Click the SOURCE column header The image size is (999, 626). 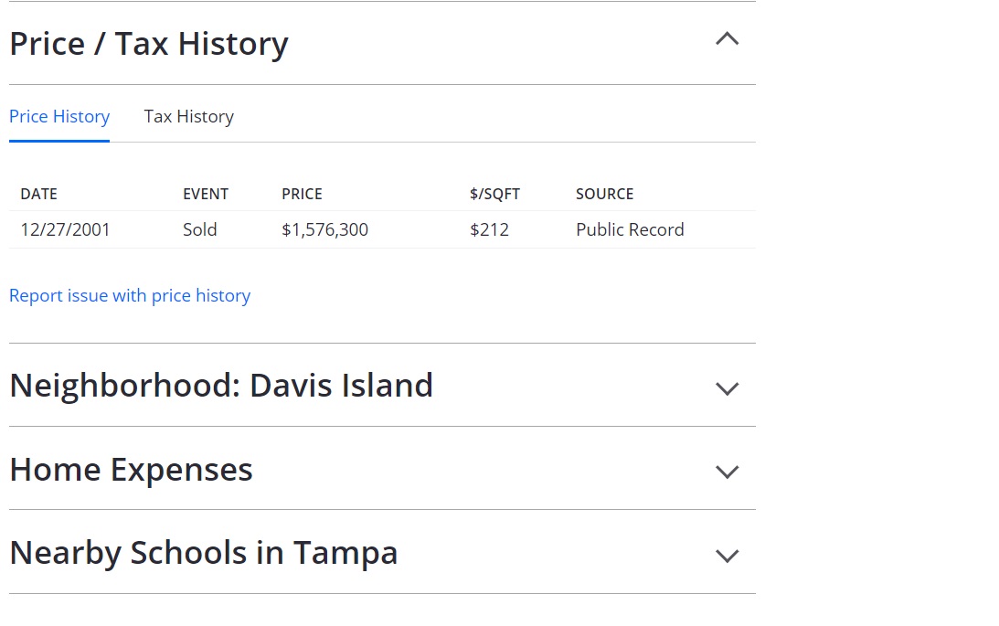pyautogui.click(x=604, y=194)
